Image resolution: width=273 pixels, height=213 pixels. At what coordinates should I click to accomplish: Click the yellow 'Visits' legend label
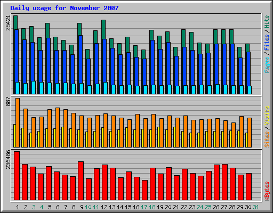[267, 116]
